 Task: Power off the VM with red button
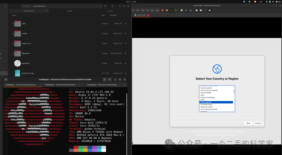pyautogui.click(x=163, y=10)
